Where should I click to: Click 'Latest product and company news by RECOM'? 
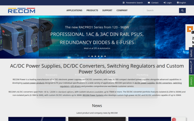pyautogui.click(x=97, y=113)
